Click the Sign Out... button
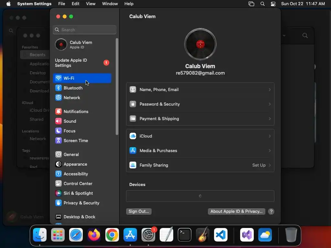The height and width of the screenshot is (248, 331). pos(139,211)
